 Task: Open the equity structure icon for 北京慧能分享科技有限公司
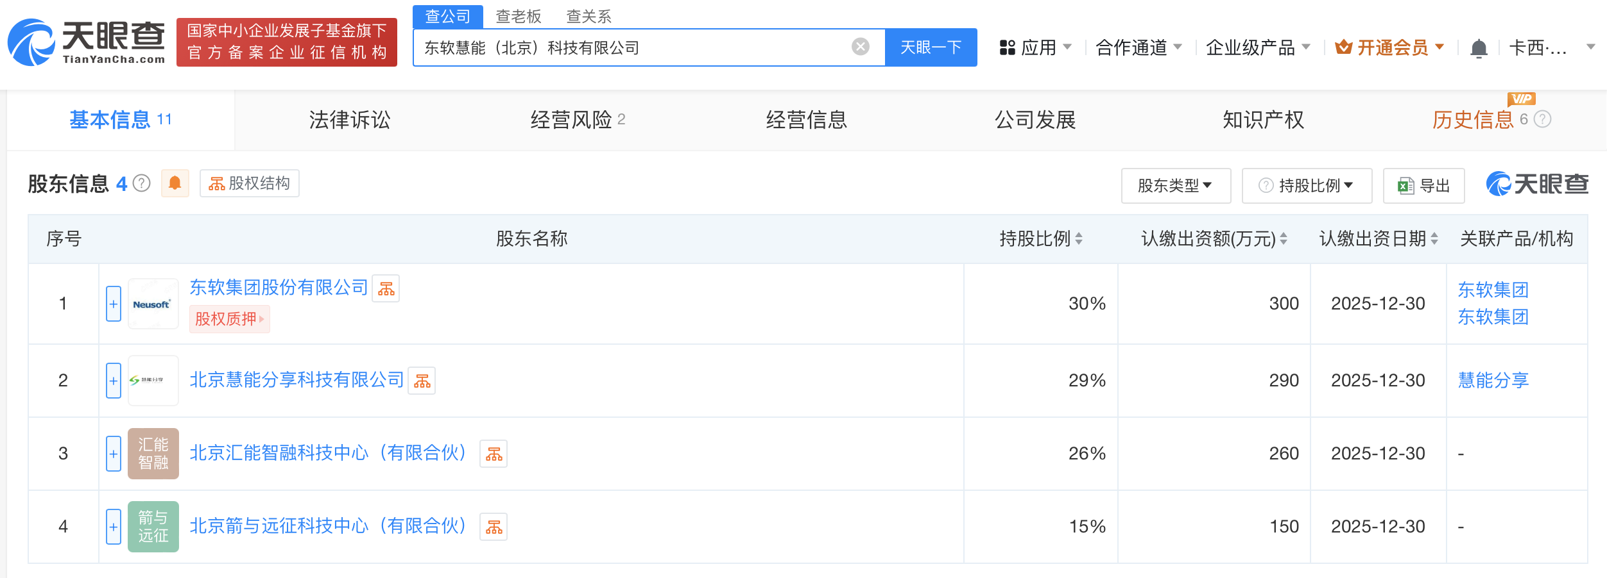[422, 381]
